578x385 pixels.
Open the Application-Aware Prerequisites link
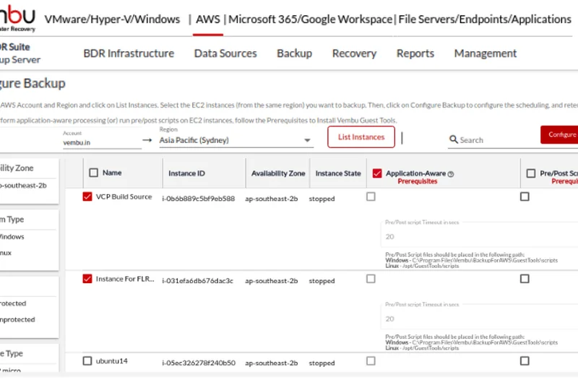click(418, 182)
